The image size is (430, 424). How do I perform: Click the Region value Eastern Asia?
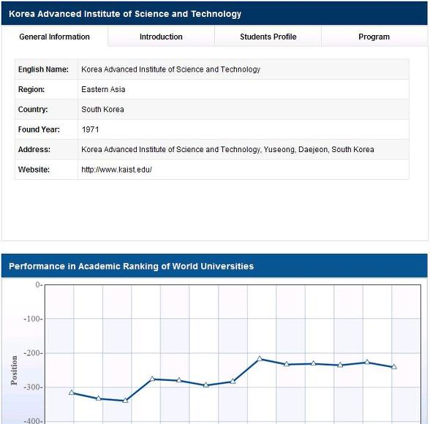pyautogui.click(x=103, y=89)
